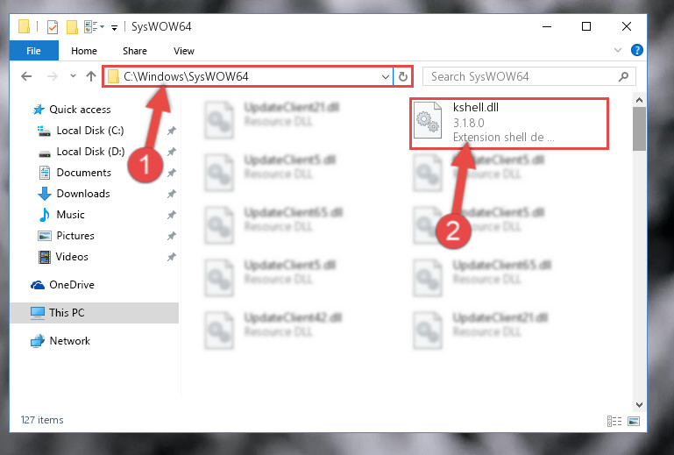Switch to the View tab
Image resolution: width=674 pixels, height=455 pixels.
click(x=184, y=51)
